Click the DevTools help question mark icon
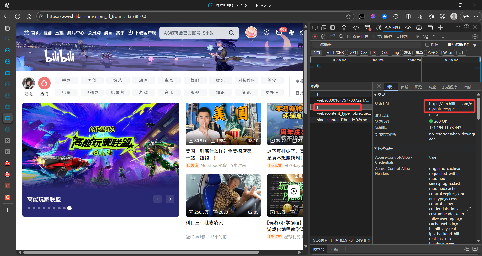482x256 pixels. point(466,27)
